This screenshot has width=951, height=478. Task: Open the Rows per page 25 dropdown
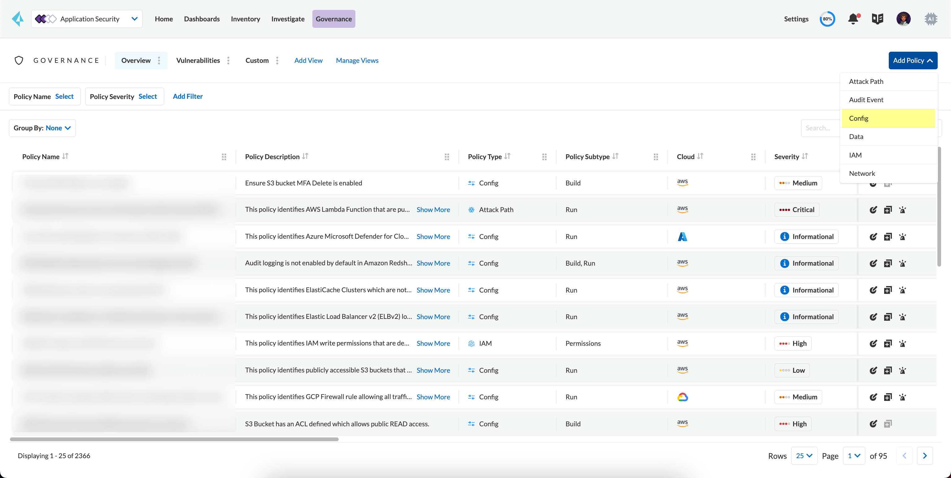click(x=804, y=456)
